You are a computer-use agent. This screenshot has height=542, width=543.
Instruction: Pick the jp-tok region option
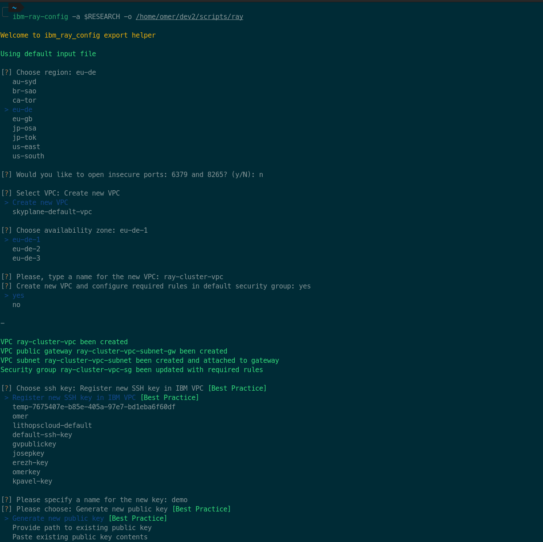click(x=24, y=138)
